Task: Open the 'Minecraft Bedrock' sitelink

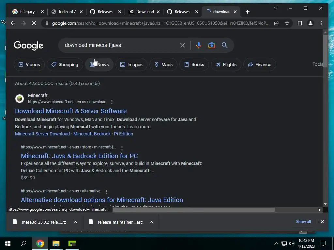Action: (x=92, y=134)
